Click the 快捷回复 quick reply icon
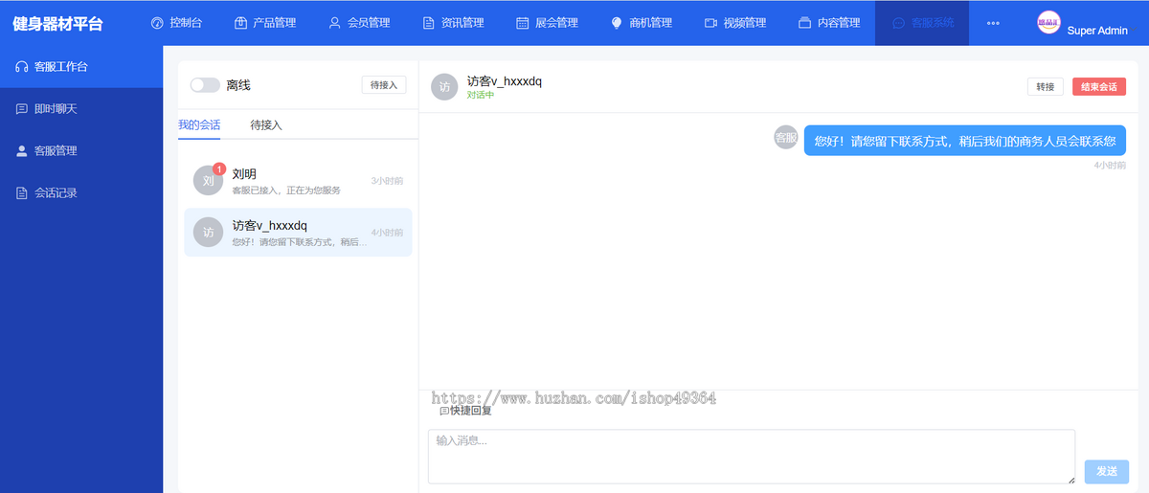The height and width of the screenshot is (493, 1149). point(444,411)
